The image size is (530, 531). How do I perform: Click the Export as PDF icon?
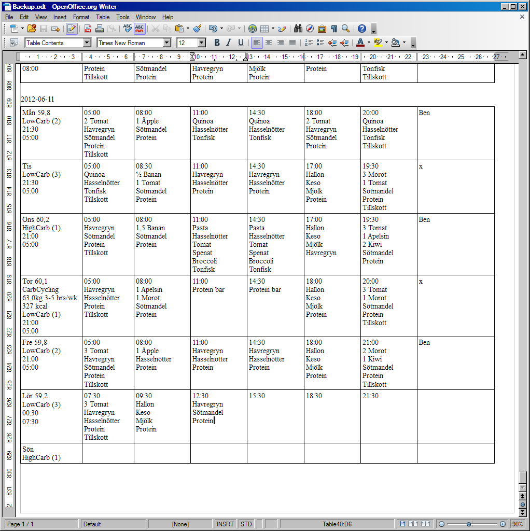(88, 29)
